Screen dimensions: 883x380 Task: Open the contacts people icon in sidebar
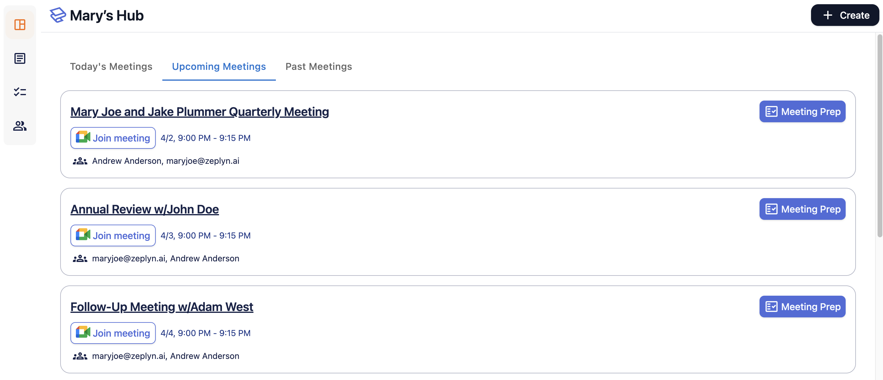tap(20, 126)
